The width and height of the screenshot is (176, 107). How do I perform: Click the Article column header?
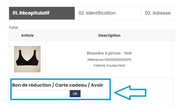click(x=27, y=35)
